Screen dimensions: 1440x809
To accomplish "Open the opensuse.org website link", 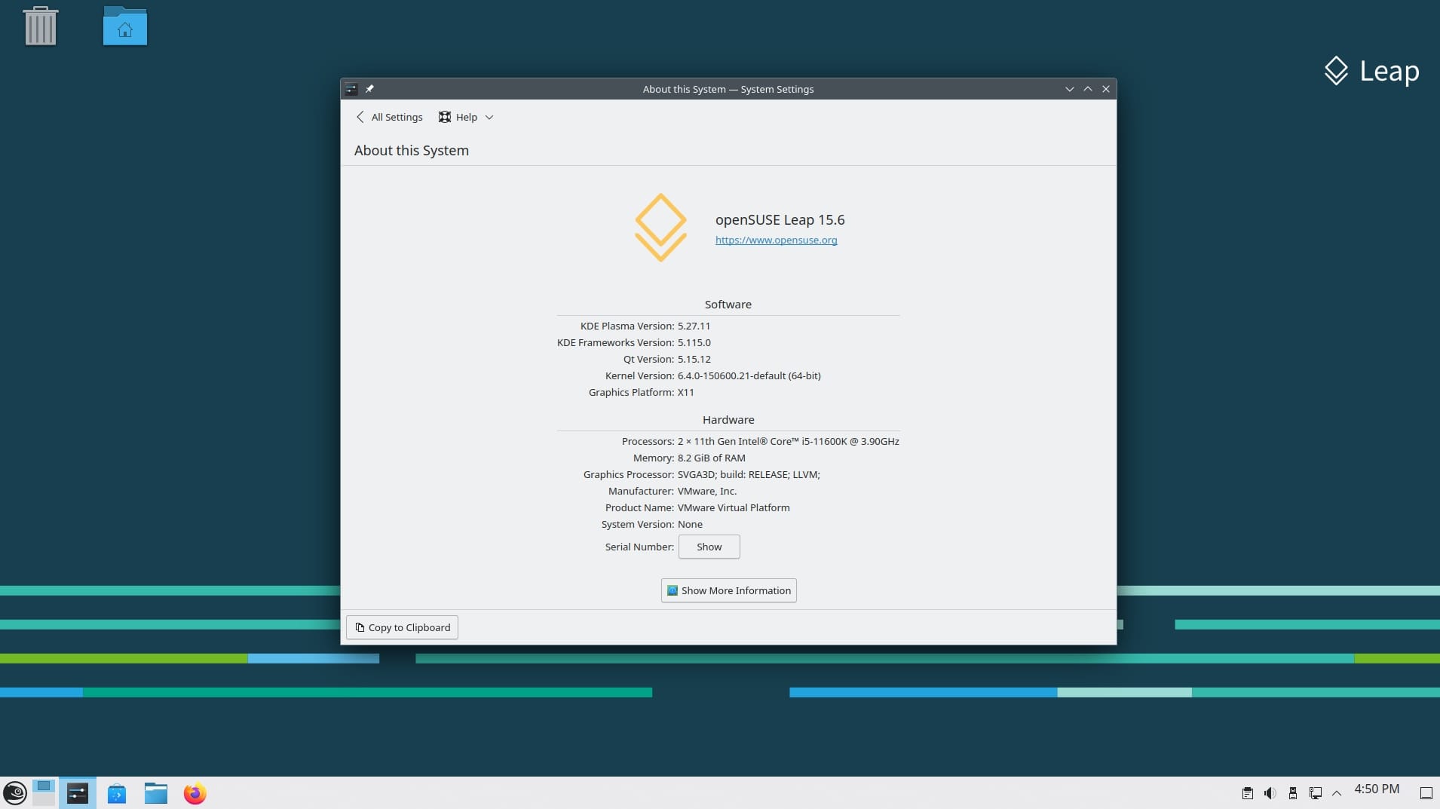I will [x=775, y=240].
